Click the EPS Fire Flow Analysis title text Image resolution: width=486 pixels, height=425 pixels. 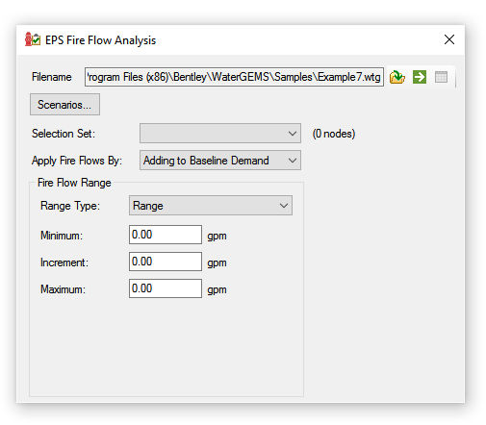100,40
